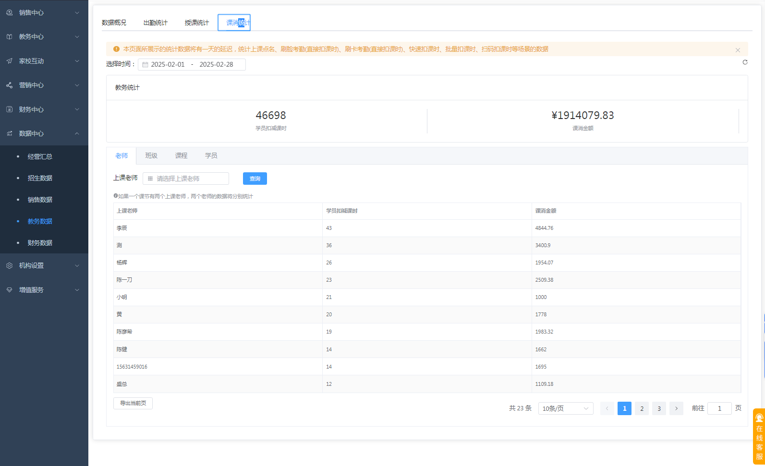Click the info icon beside teacher note
The height and width of the screenshot is (466, 765).
(116, 196)
